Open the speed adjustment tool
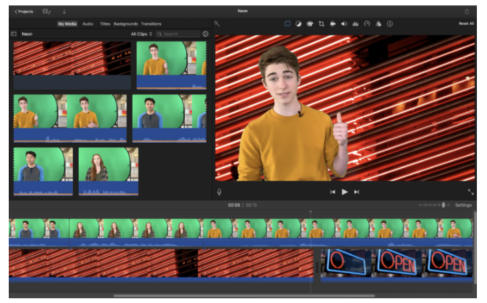Viewport: 487px width, 303px height. (x=367, y=24)
